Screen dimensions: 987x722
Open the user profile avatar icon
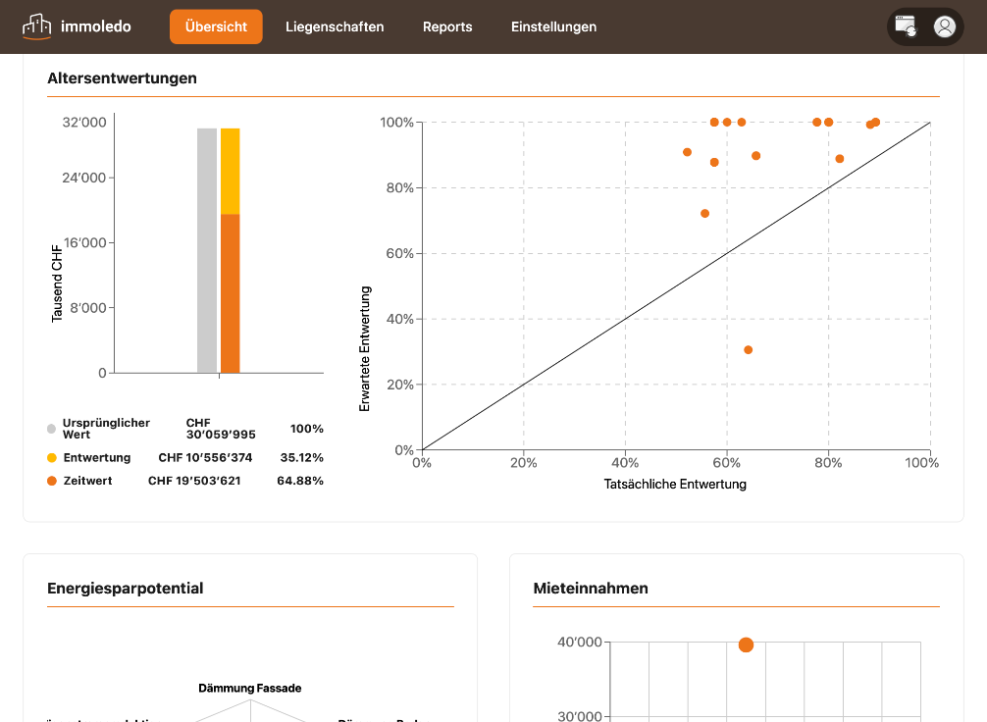944,26
